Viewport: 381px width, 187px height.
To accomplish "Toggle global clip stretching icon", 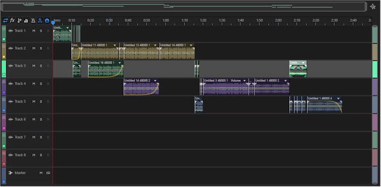I will coord(40,20).
